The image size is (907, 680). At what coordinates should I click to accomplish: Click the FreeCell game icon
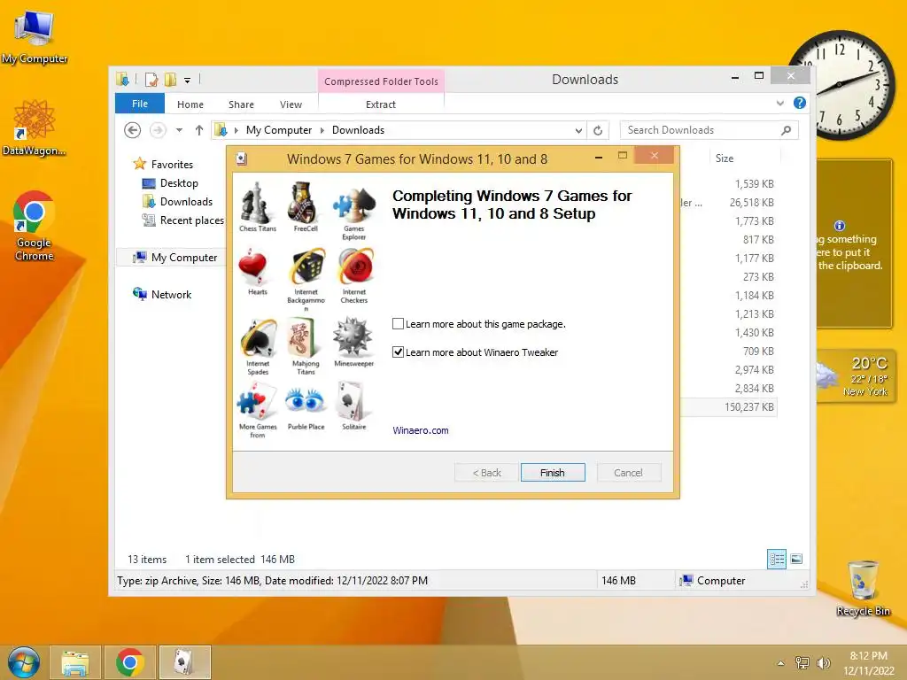[x=305, y=204]
